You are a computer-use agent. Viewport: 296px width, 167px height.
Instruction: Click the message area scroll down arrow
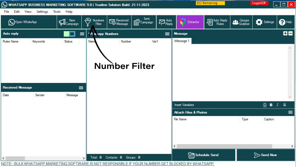pos(290,97)
